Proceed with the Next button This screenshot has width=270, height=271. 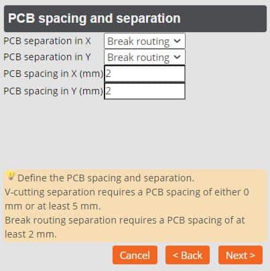point(241,255)
